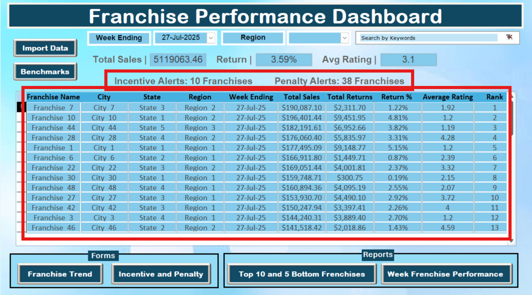
Task: Click the Forms section label
Action: pos(103,255)
